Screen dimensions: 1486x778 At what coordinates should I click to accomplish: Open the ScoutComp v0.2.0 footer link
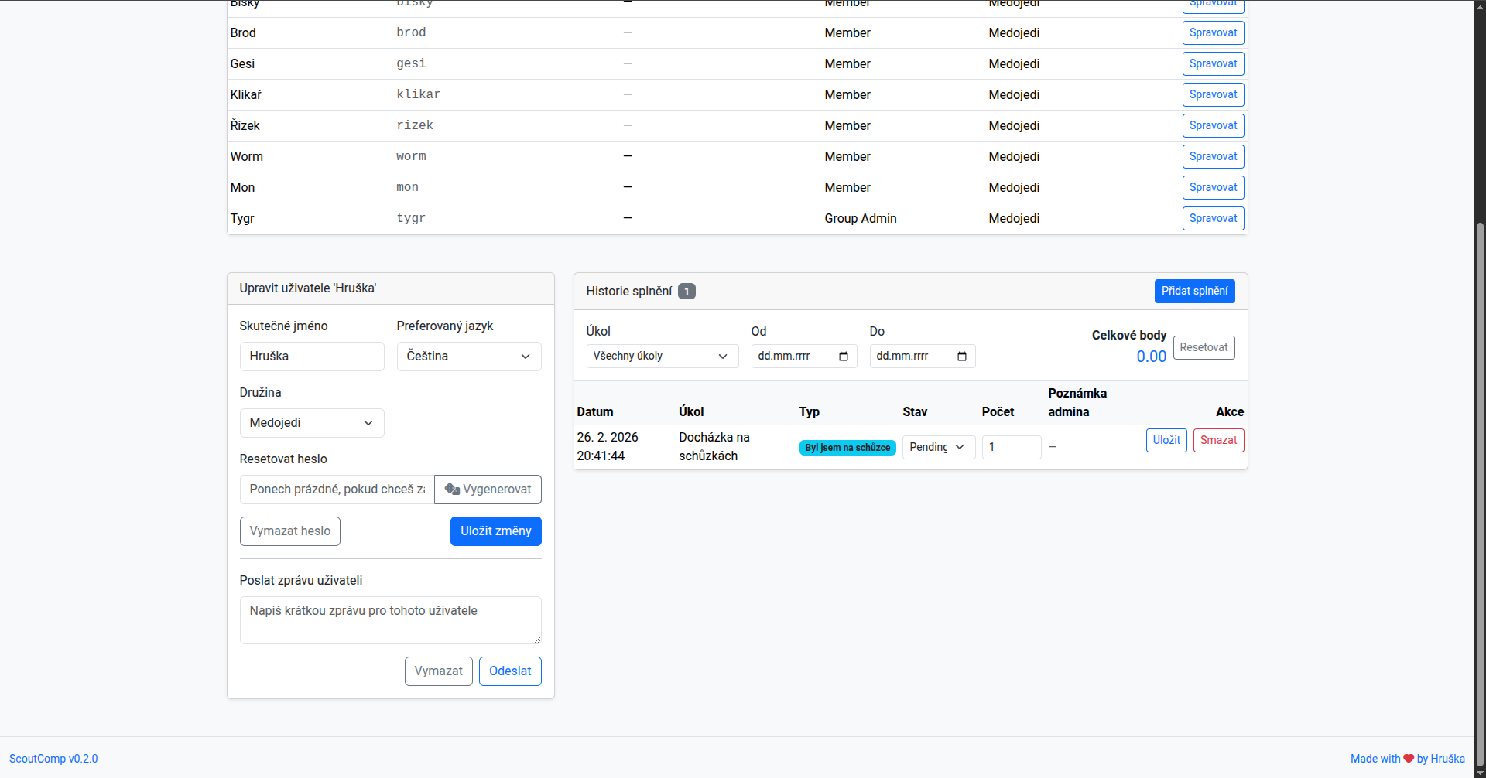[53, 759]
